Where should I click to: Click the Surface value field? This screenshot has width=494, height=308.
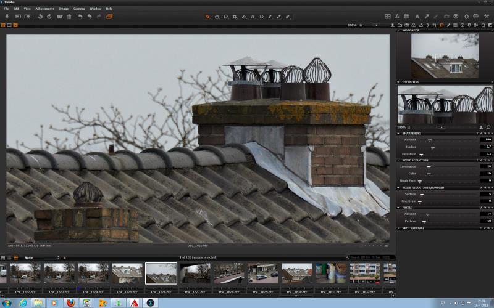pyautogui.click(x=486, y=194)
